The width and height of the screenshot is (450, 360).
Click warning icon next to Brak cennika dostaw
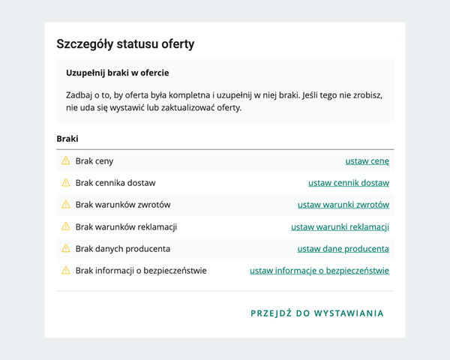65,182
